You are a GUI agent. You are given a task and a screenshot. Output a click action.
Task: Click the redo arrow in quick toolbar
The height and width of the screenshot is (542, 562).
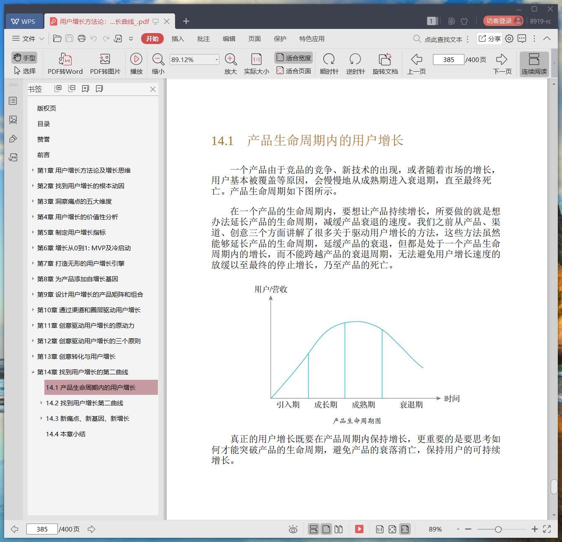106,39
